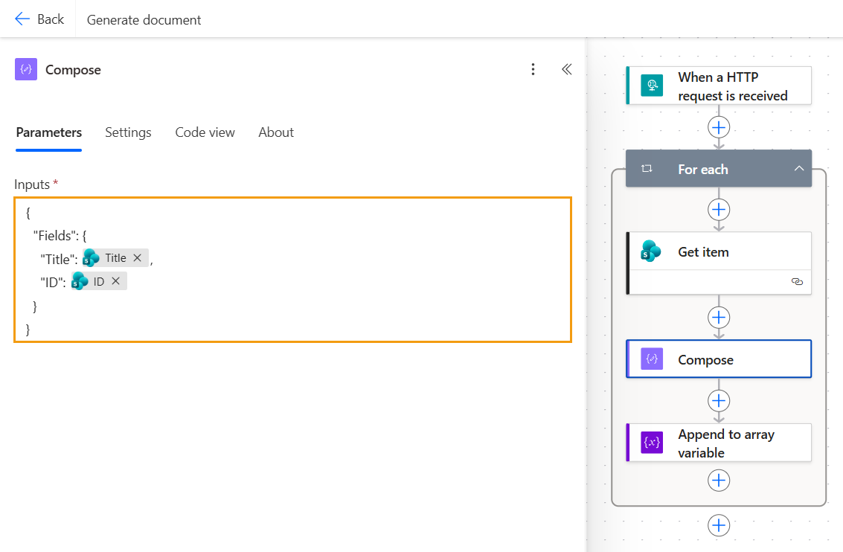The width and height of the screenshot is (843, 552).
Task: Select the SharePoint Get item icon
Action: tap(651, 251)
